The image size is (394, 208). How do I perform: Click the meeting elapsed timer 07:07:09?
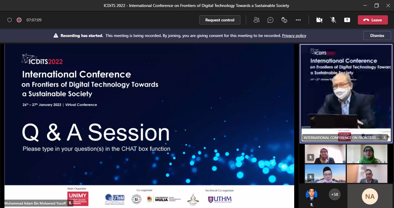tap(34, 20)
